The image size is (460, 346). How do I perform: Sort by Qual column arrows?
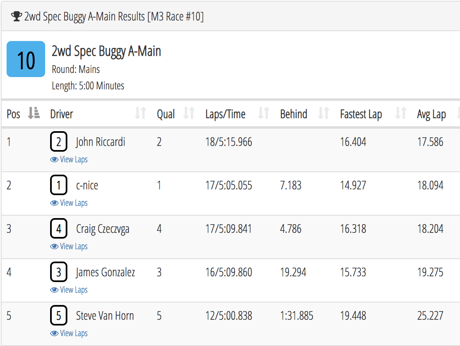189,114
